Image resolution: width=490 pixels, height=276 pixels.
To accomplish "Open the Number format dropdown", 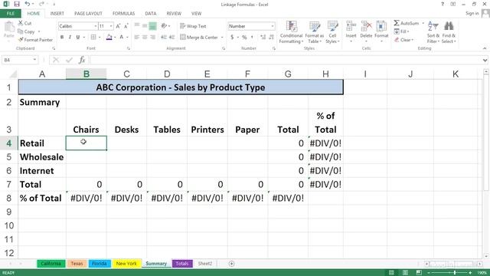I will pos(273,26).
